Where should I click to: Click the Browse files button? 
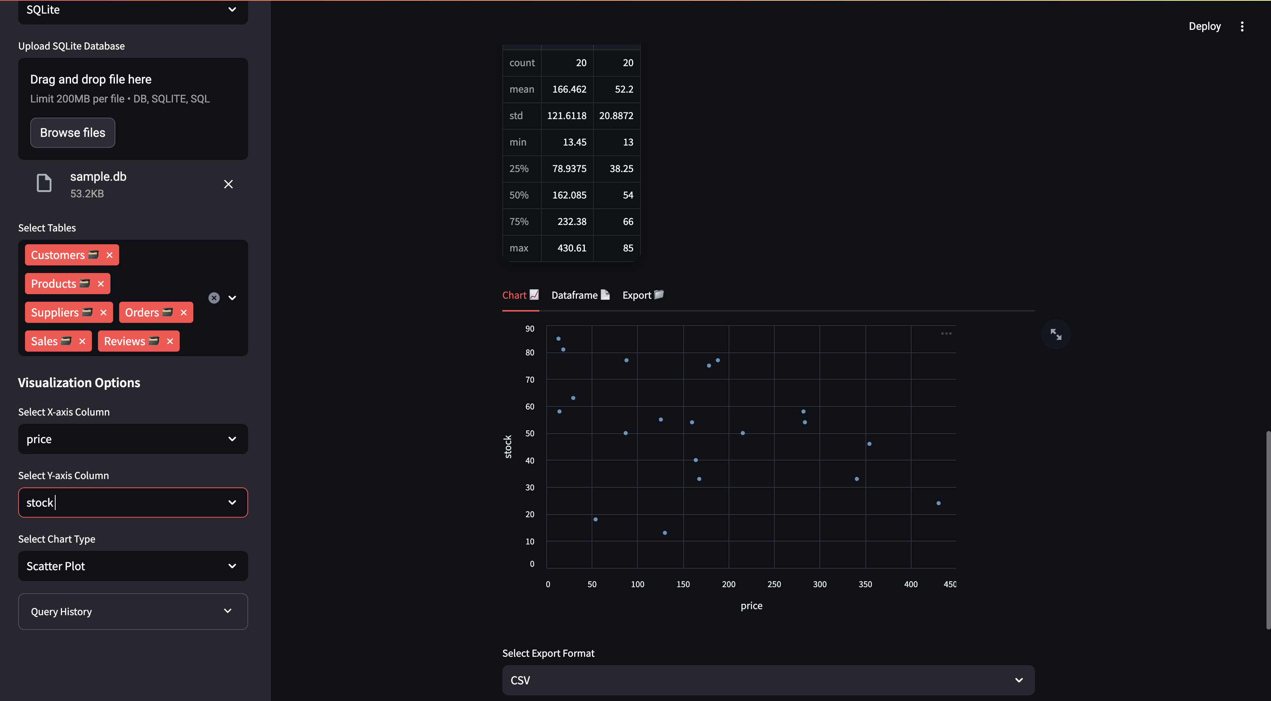(x=73, y=133)
